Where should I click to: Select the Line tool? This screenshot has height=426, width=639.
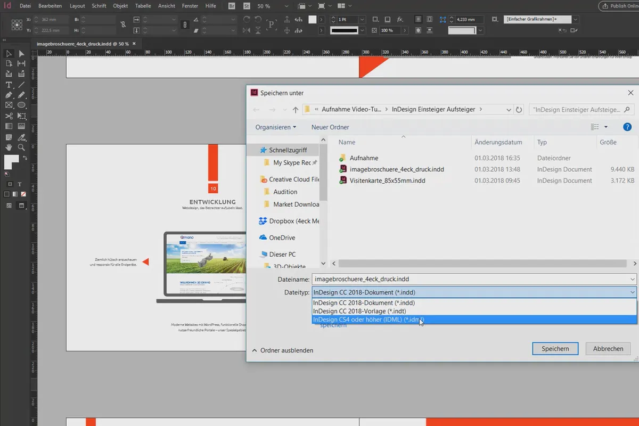21,85
